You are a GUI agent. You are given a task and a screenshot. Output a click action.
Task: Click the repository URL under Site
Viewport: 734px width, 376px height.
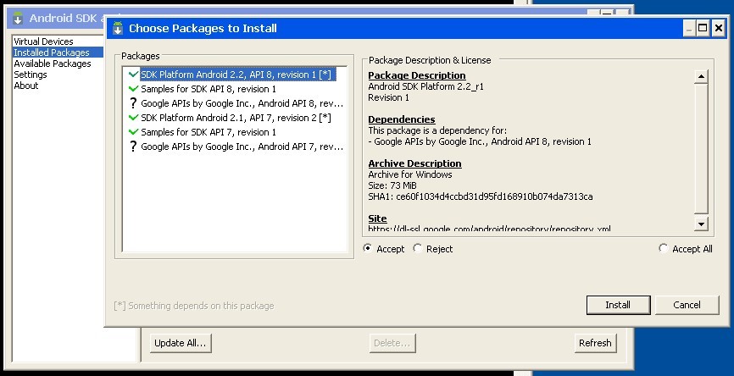[x=489, y=229]
